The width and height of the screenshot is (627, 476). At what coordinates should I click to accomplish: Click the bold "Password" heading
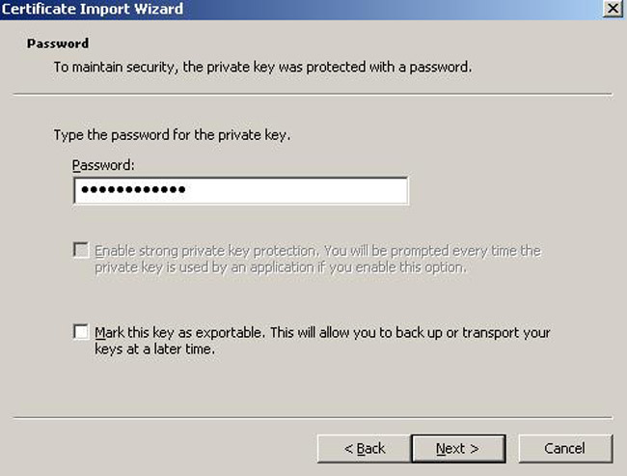point(58,44)
